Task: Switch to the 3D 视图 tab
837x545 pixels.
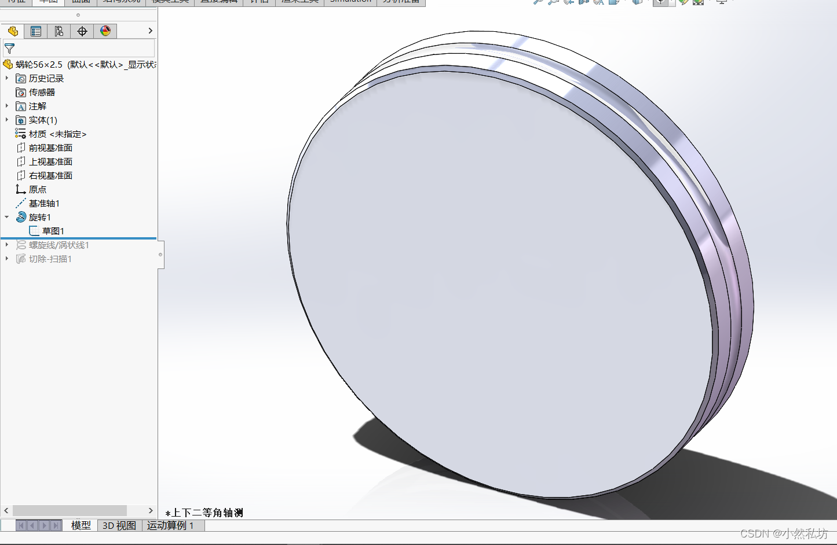Action: point(119,525)
